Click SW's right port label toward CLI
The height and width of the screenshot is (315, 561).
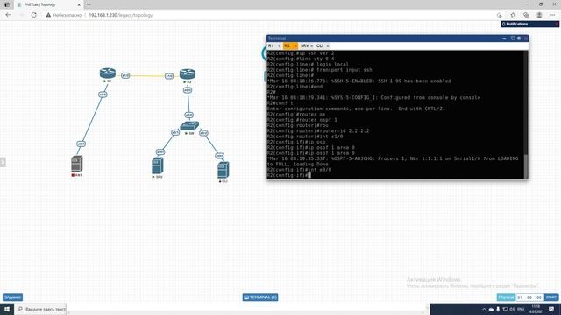[x=203, y=133]
